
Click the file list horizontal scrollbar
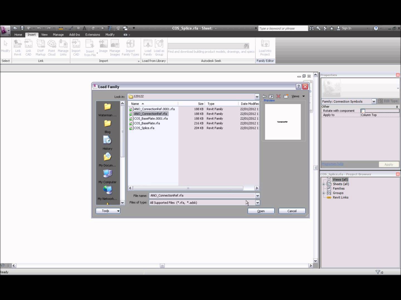tap(188, 188)
